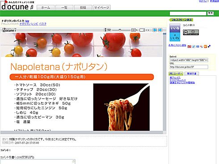Click the fit-width icon in viewer toolbar

109,30
